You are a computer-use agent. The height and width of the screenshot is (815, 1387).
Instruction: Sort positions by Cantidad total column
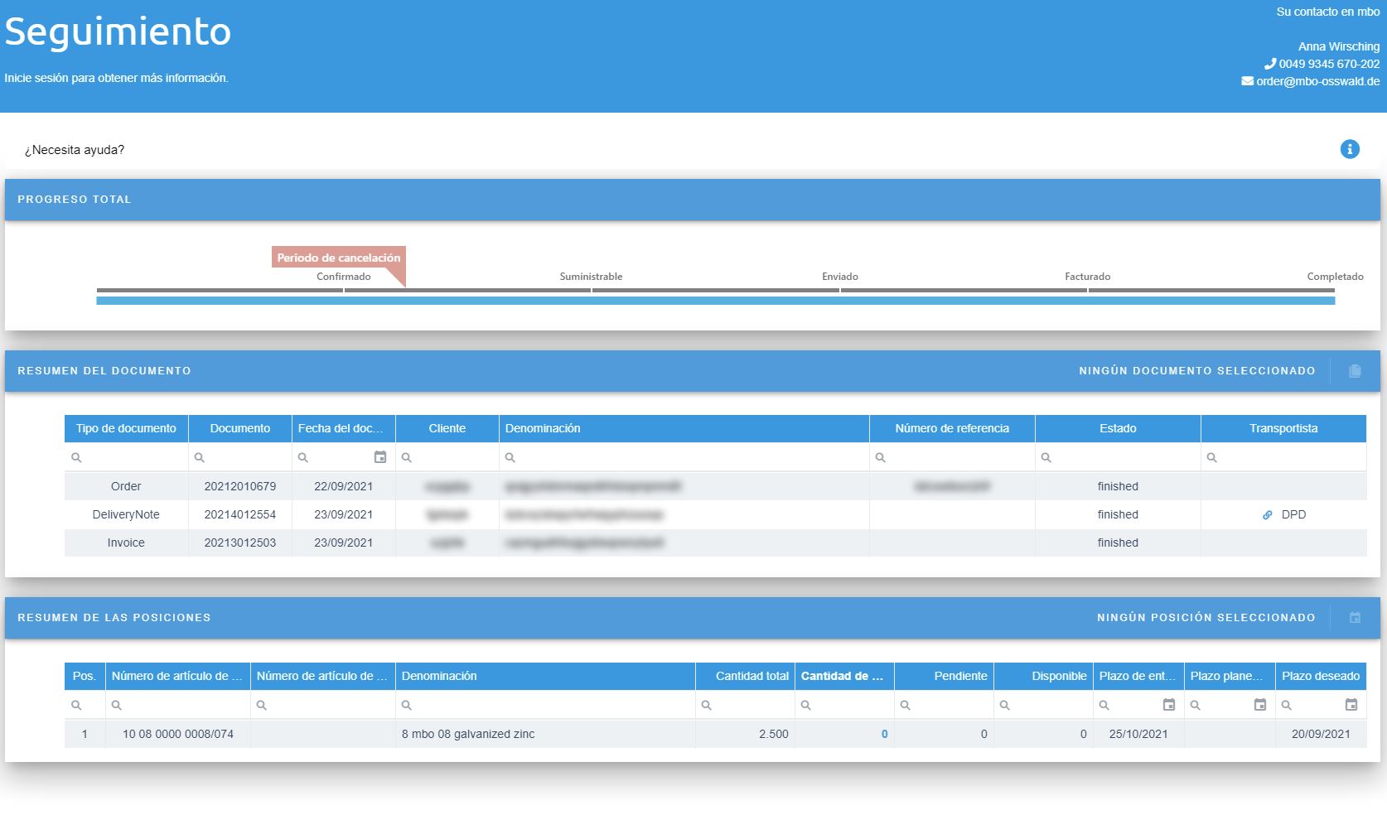click(751, 676)
